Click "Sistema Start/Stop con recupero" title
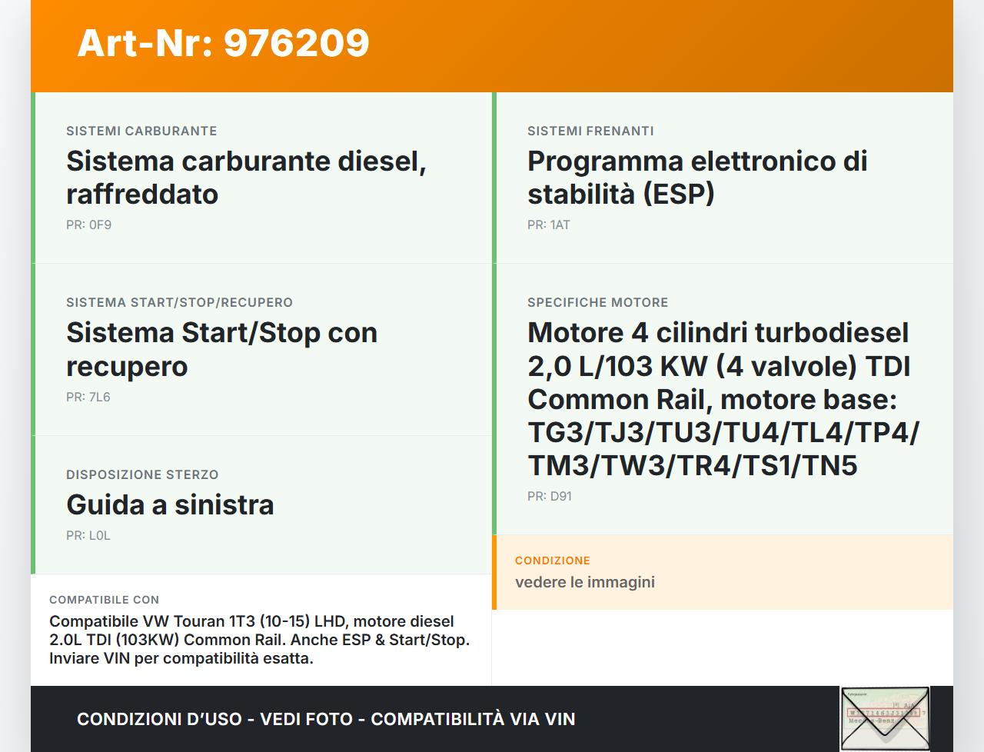Image resolution: width=984 pixels, height=752 pixels. (221, 349)
